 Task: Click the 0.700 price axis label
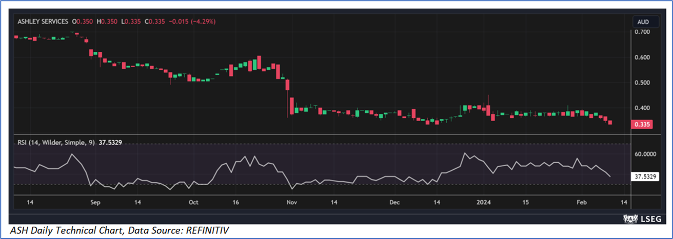click(643, 32)
